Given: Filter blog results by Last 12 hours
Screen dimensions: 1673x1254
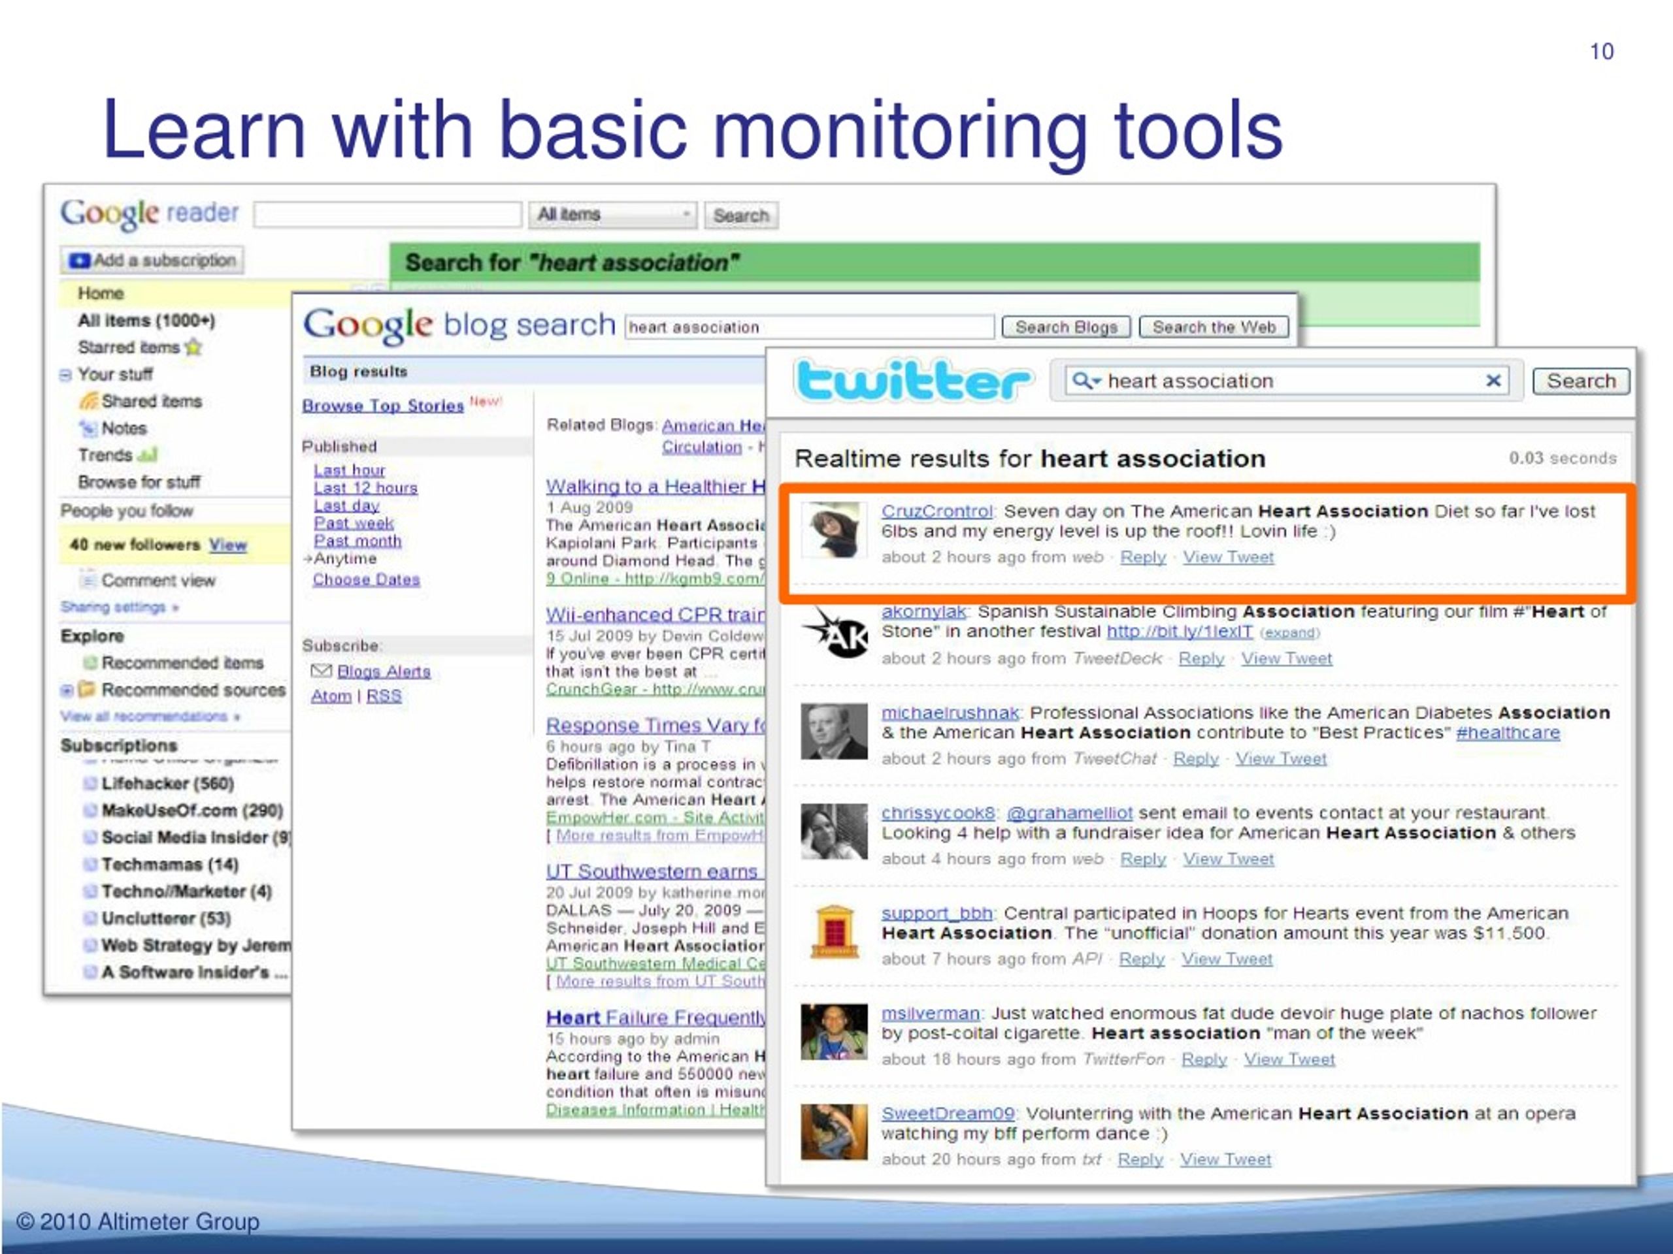Looking at the screenshot, I should [x=365, y=487].
